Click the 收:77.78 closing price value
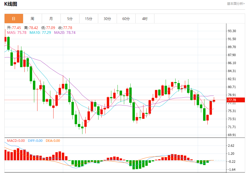This screenshot has height=173, width=247. coord(65,28)
